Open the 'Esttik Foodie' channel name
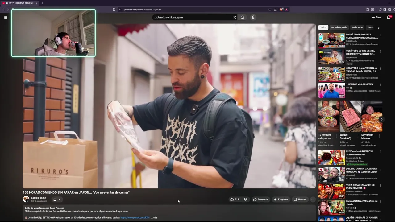This screenshot has width=395, height=222. tap(38, 198)
